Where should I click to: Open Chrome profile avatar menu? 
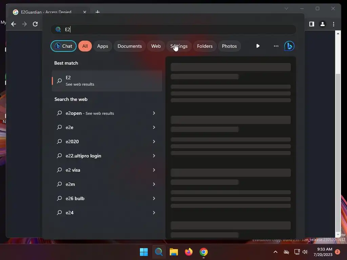(323, 24)
